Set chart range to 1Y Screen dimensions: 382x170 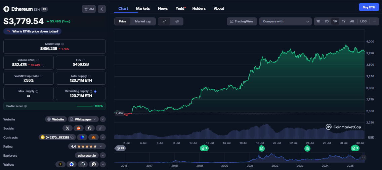tap(344, 21)
